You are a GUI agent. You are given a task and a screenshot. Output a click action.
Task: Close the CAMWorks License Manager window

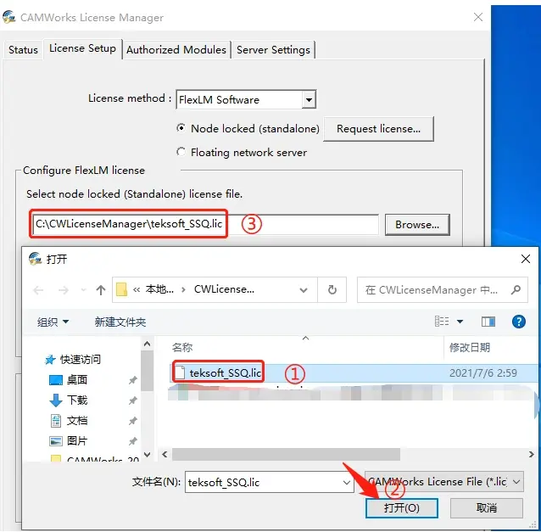point(478,17)
